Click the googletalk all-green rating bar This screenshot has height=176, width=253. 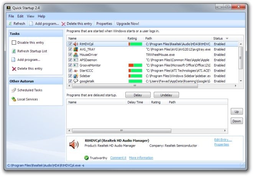pyautogui.click(x=135, y=81)
